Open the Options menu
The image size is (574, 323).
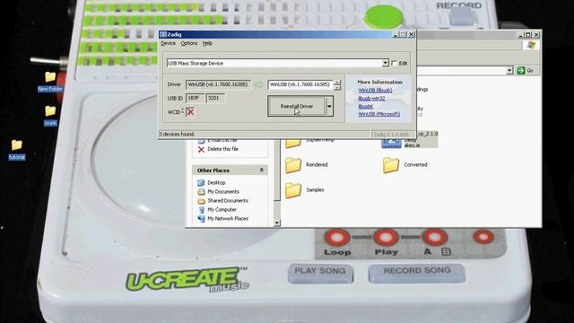click(189, 43)
